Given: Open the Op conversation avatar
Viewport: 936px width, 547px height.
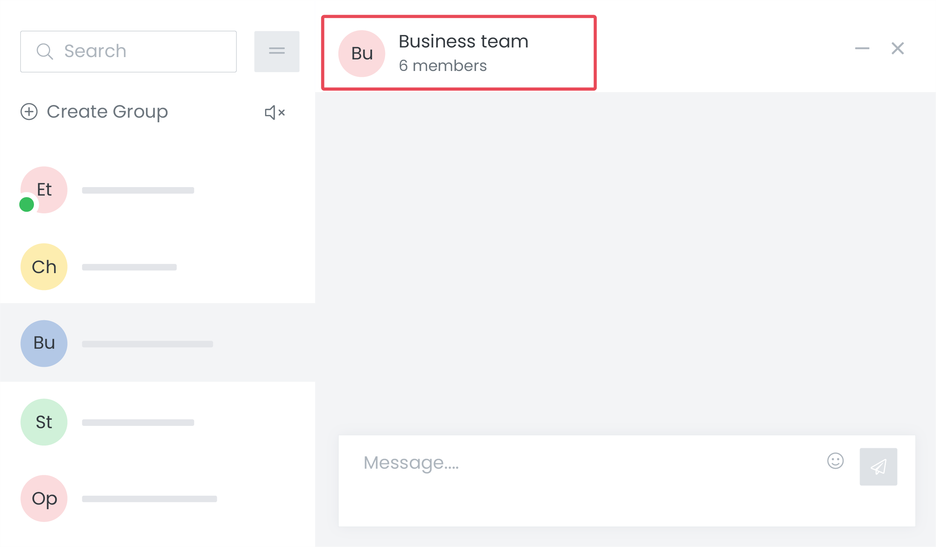Looking at the screenshot, I should [x=44, y=498].
